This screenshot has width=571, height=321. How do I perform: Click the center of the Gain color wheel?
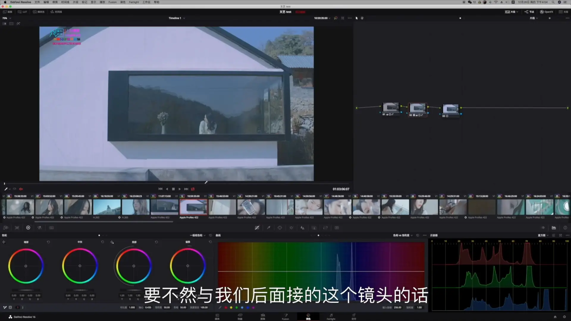click(134, 266)
